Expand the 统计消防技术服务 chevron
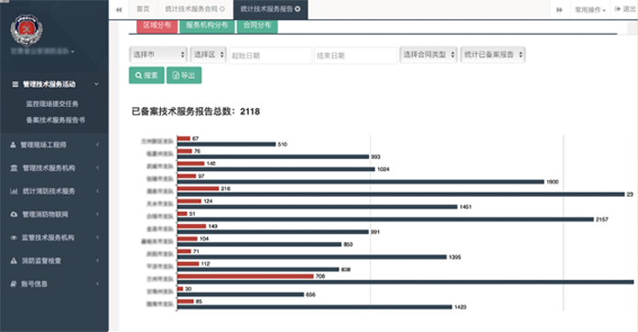The image size is (638, 332). (x=97, y=191)
